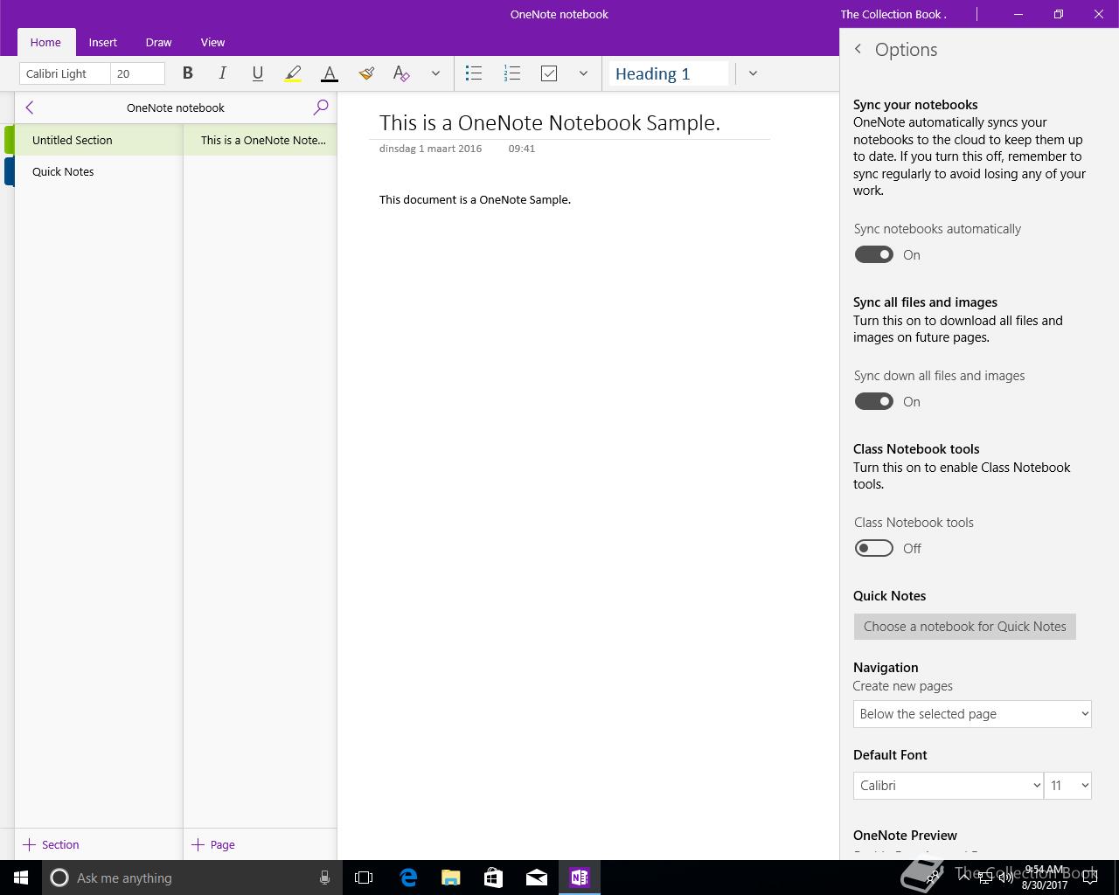Open Windows Start menu

coord(21,878)
